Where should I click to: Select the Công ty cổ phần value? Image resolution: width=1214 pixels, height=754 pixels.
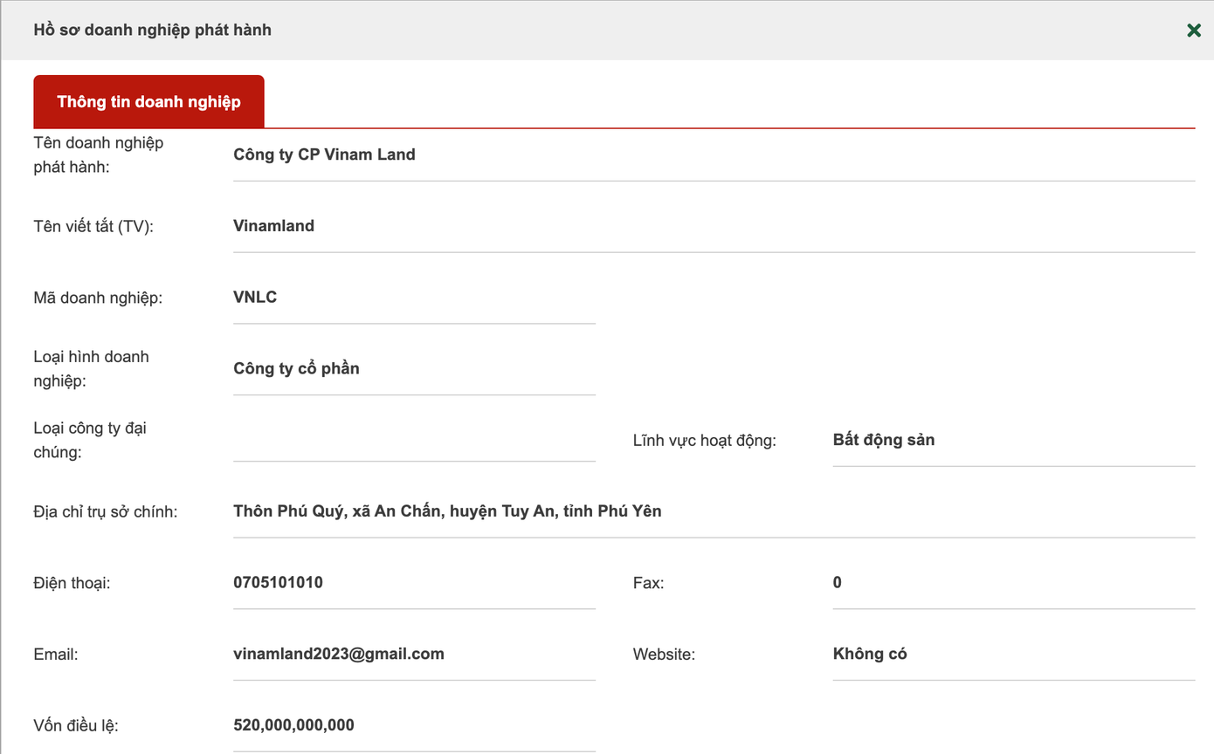(296, 368)
